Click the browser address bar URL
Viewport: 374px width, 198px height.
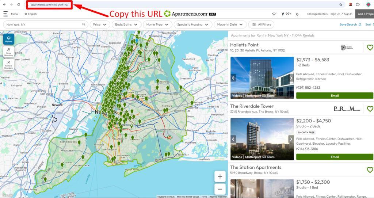(x=50, y=4)
